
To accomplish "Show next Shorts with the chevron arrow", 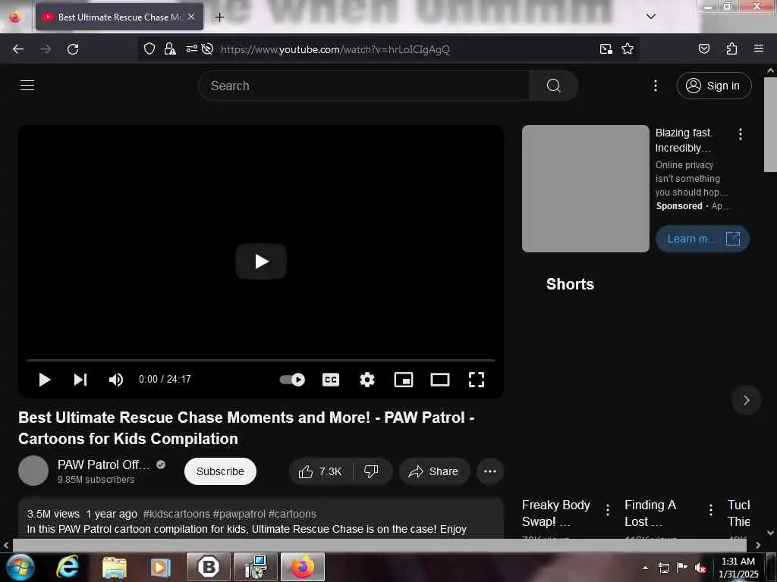I will pos(747,400).
